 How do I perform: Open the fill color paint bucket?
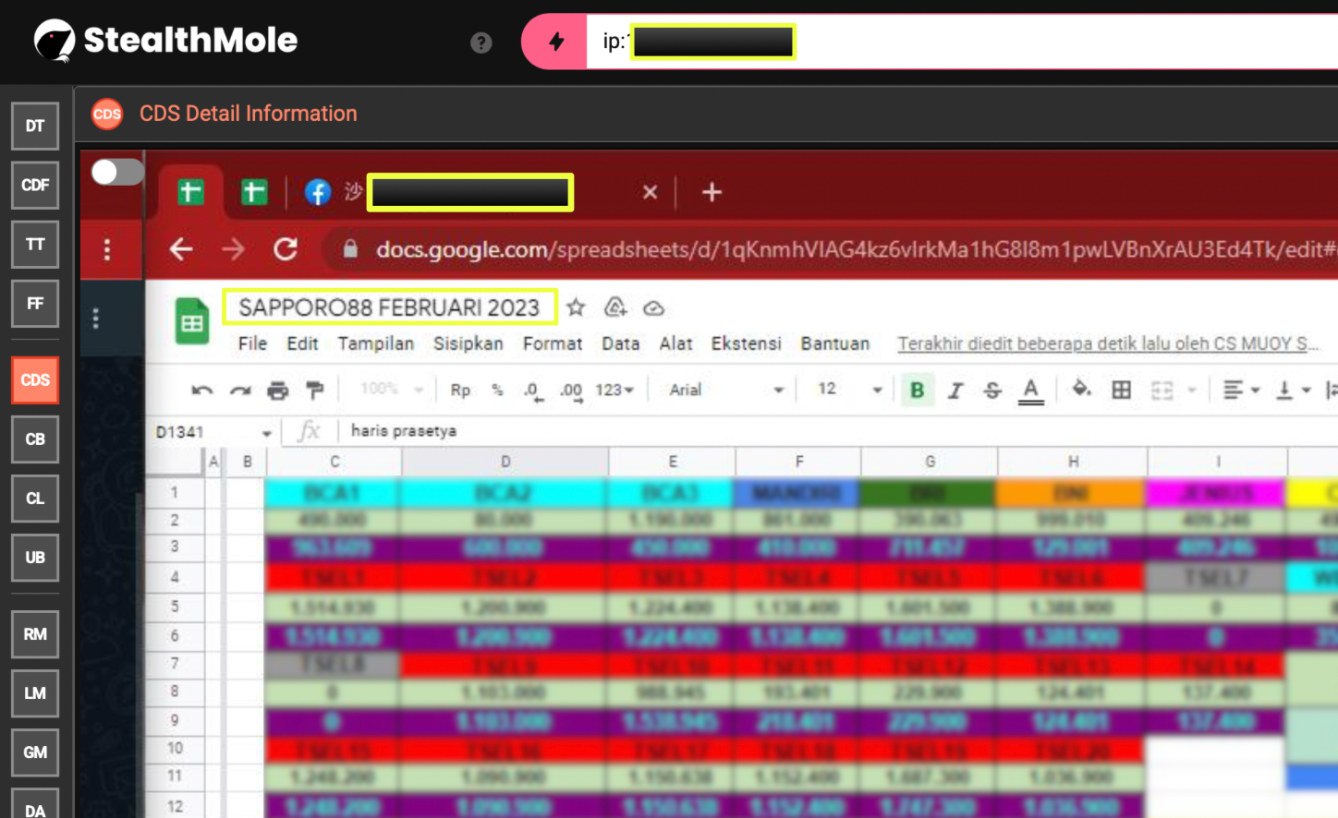pyautogui.click(x=1080, y=390)
